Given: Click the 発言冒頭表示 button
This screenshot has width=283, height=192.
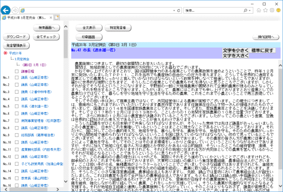Looking at the screenshot, I should pos(16,46).
